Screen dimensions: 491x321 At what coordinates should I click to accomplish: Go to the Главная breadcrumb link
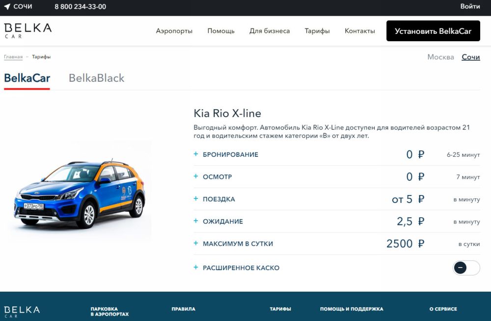pyautogui.click(x=13, y=57)
